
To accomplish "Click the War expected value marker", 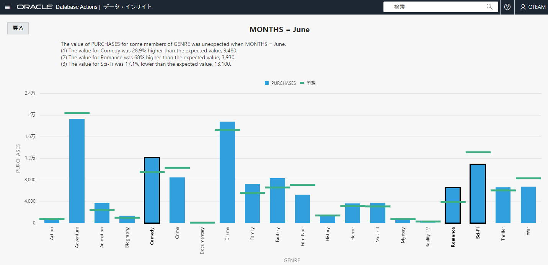I will [x=528, y=178].
